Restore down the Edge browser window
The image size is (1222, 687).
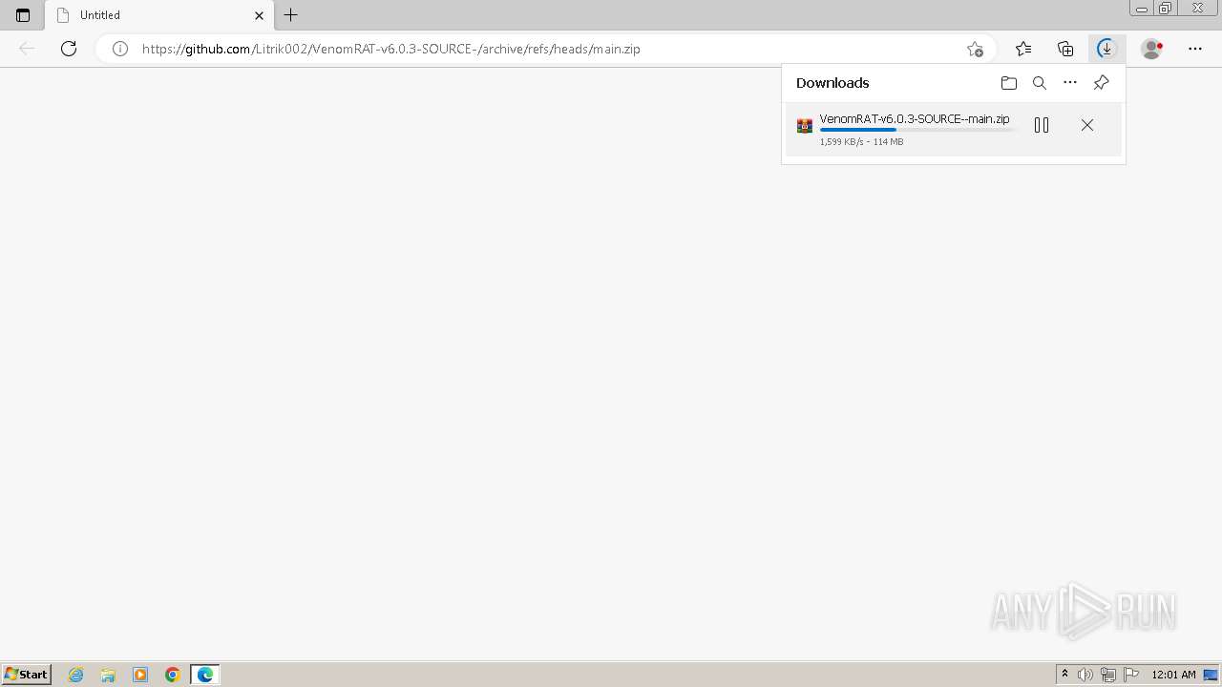click(x=1165, y=9)
